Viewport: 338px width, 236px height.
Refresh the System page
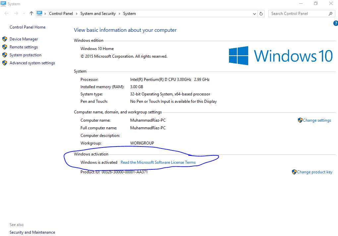pos(261,14)
